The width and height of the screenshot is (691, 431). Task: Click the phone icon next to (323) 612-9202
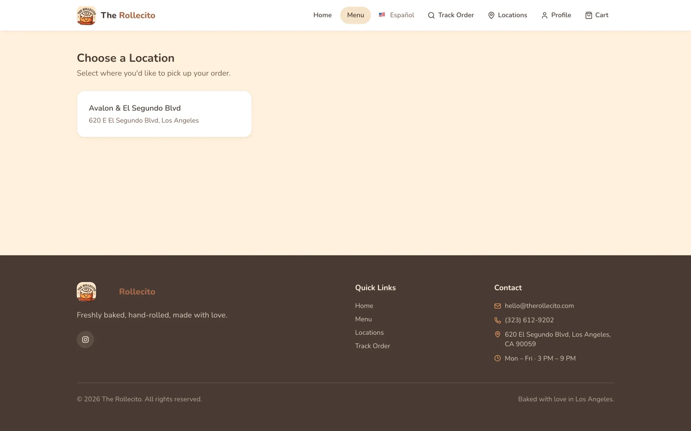click(x=497, y=320)
